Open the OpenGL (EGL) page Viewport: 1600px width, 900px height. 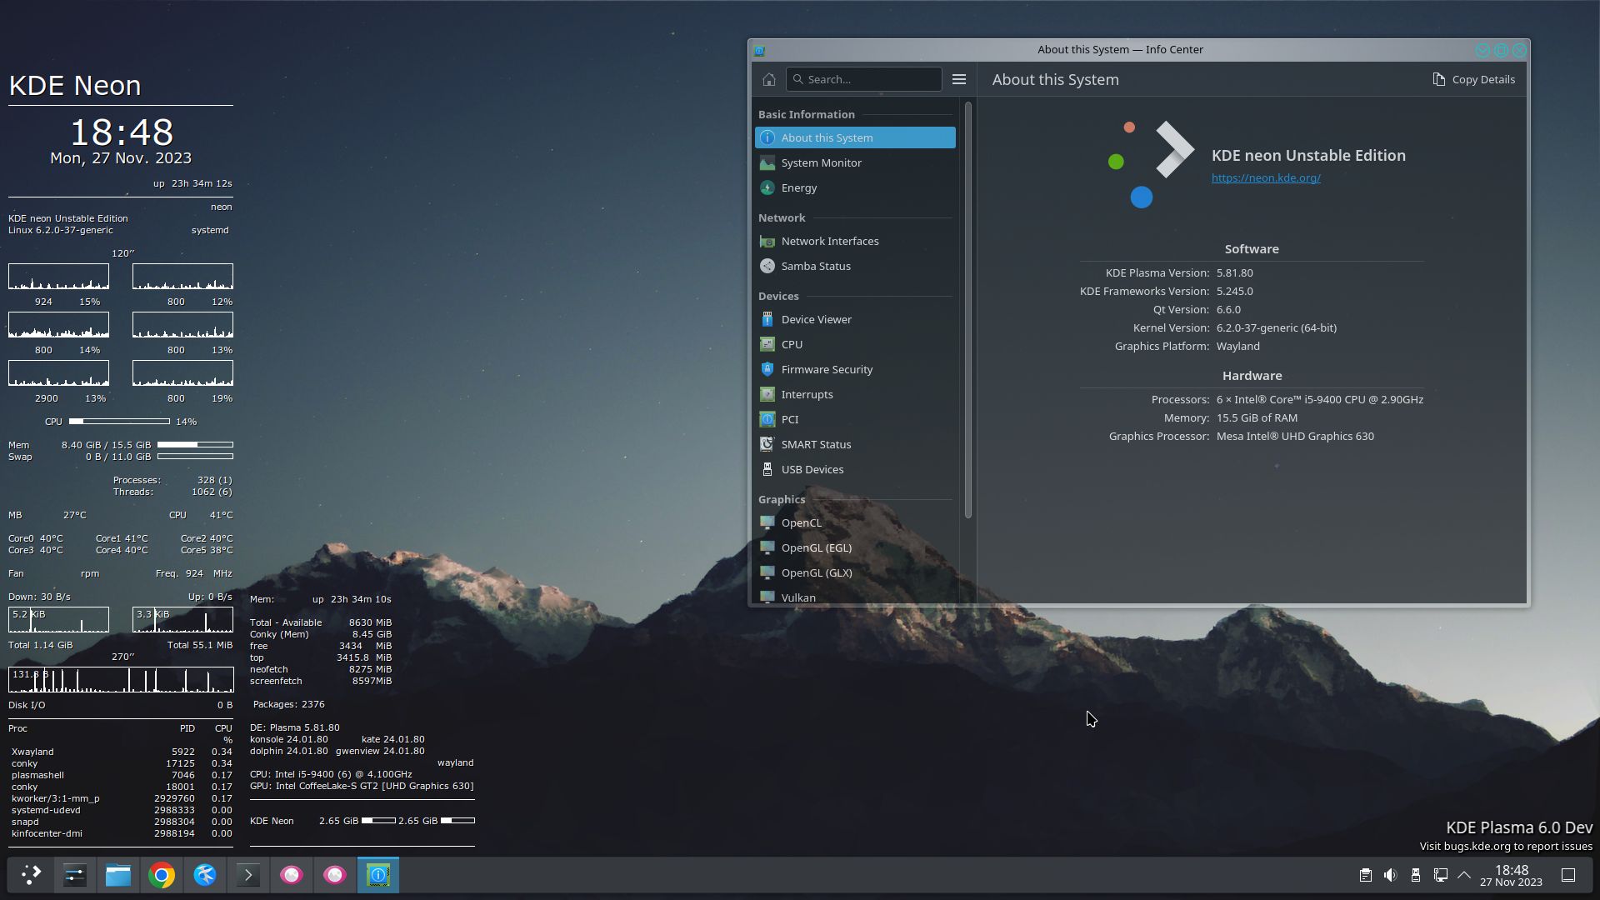click(x=816, y=548)
